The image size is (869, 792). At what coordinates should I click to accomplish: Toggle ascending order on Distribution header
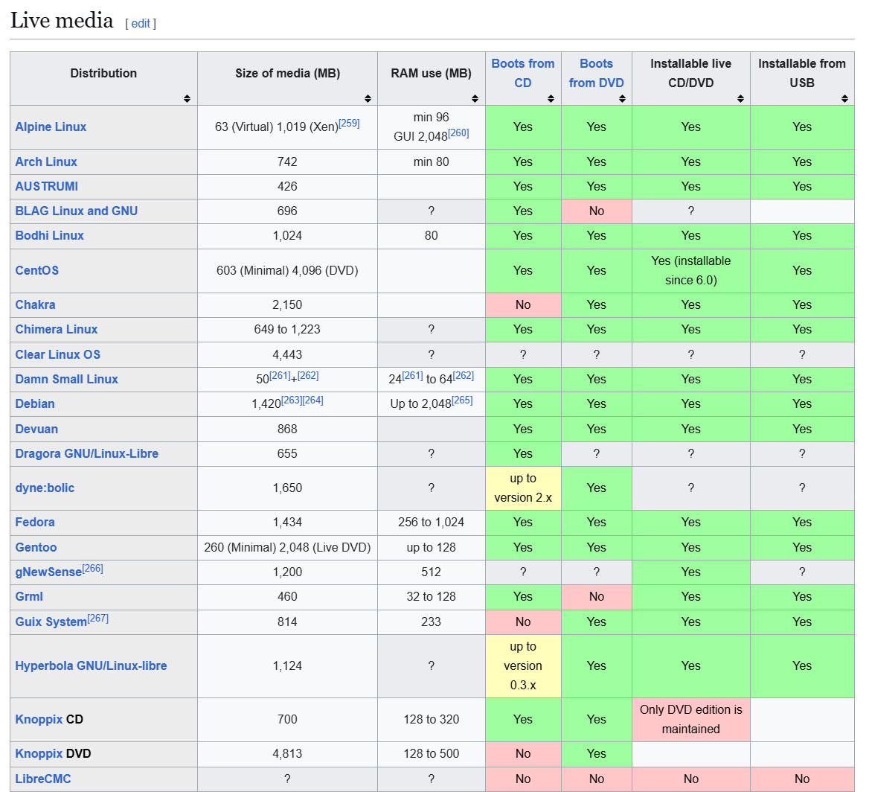188,98
